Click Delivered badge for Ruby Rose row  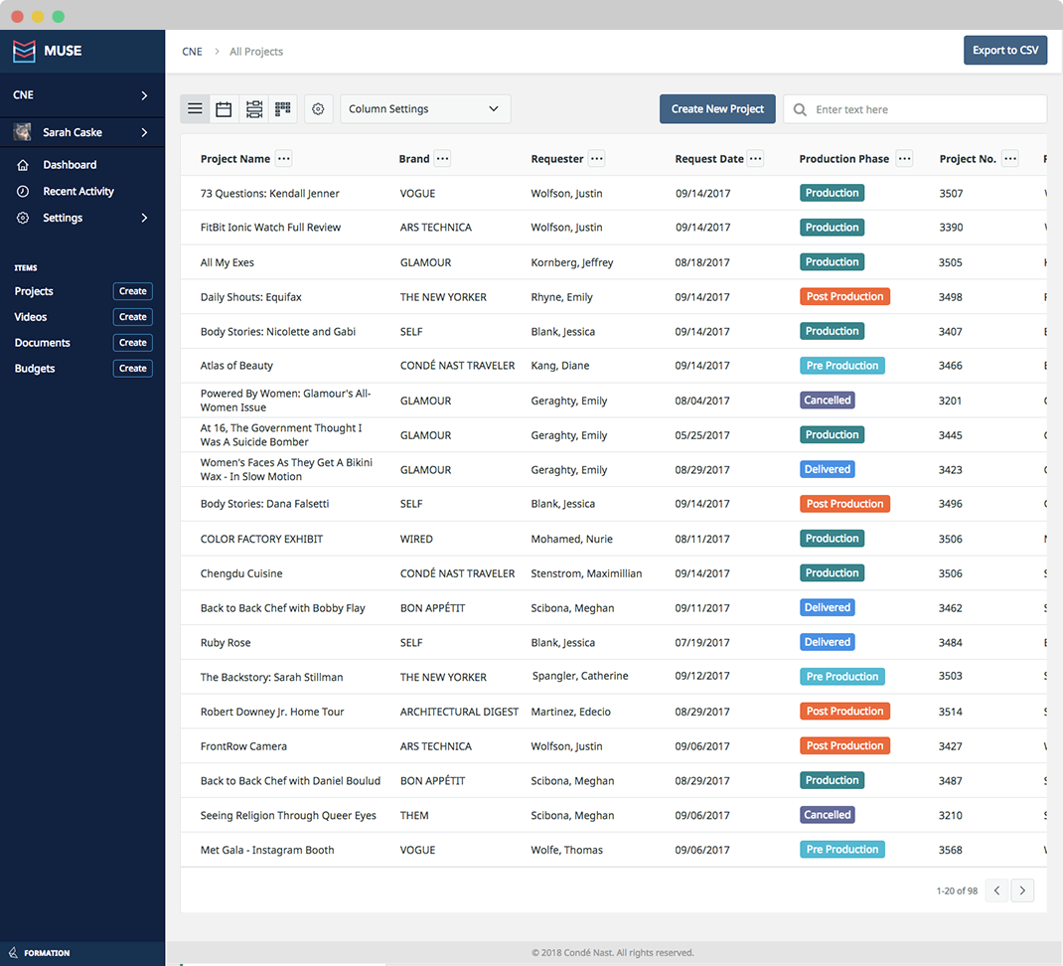coord(828,642)
